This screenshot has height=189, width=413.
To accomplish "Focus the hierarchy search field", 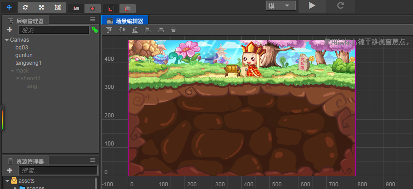I will coord(54,30).
